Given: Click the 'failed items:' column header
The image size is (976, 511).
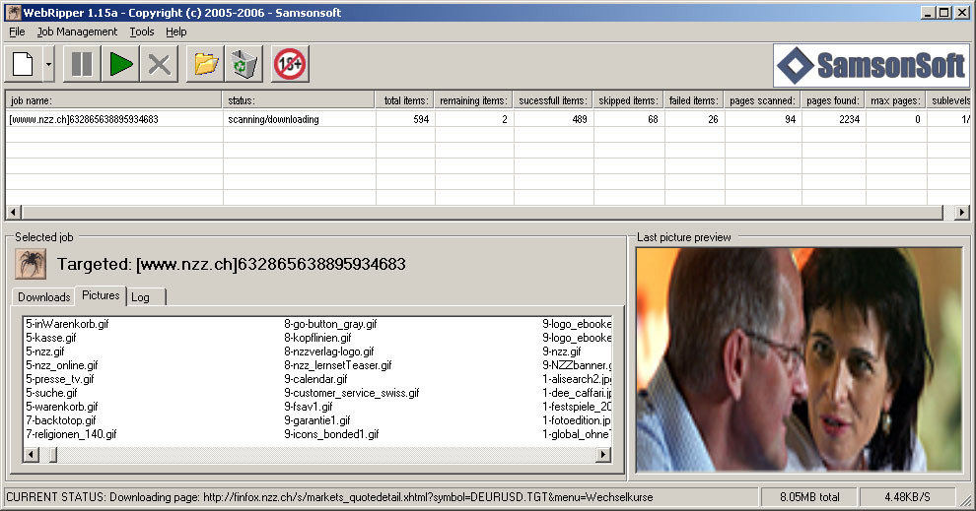Looking at the screenshot, I should point(695,100).
